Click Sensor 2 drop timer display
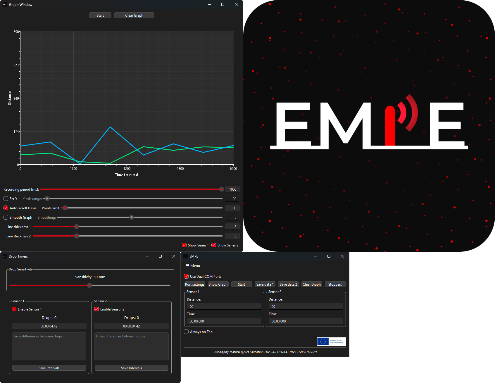This screenshot has height=383, width=495. tap(132, 326)
